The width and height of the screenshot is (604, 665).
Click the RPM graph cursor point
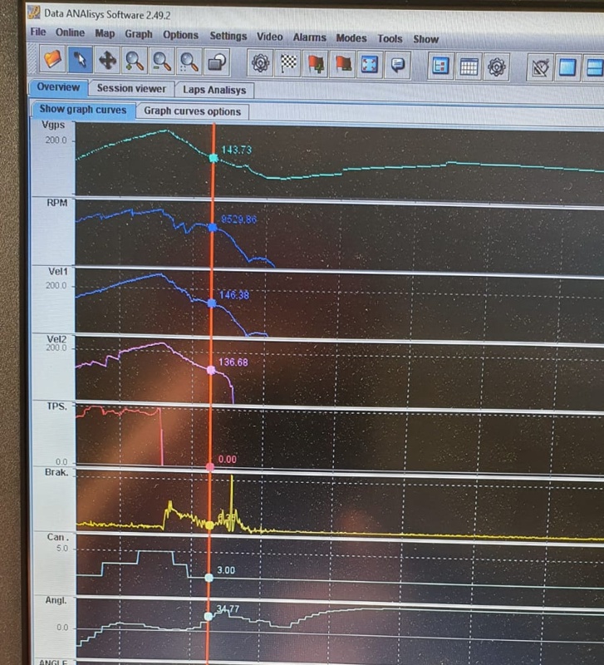pos(213,227)
